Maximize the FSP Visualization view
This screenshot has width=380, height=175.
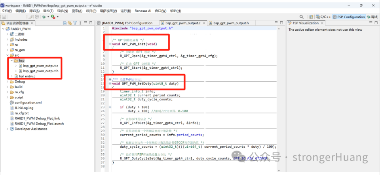[375, 23]
